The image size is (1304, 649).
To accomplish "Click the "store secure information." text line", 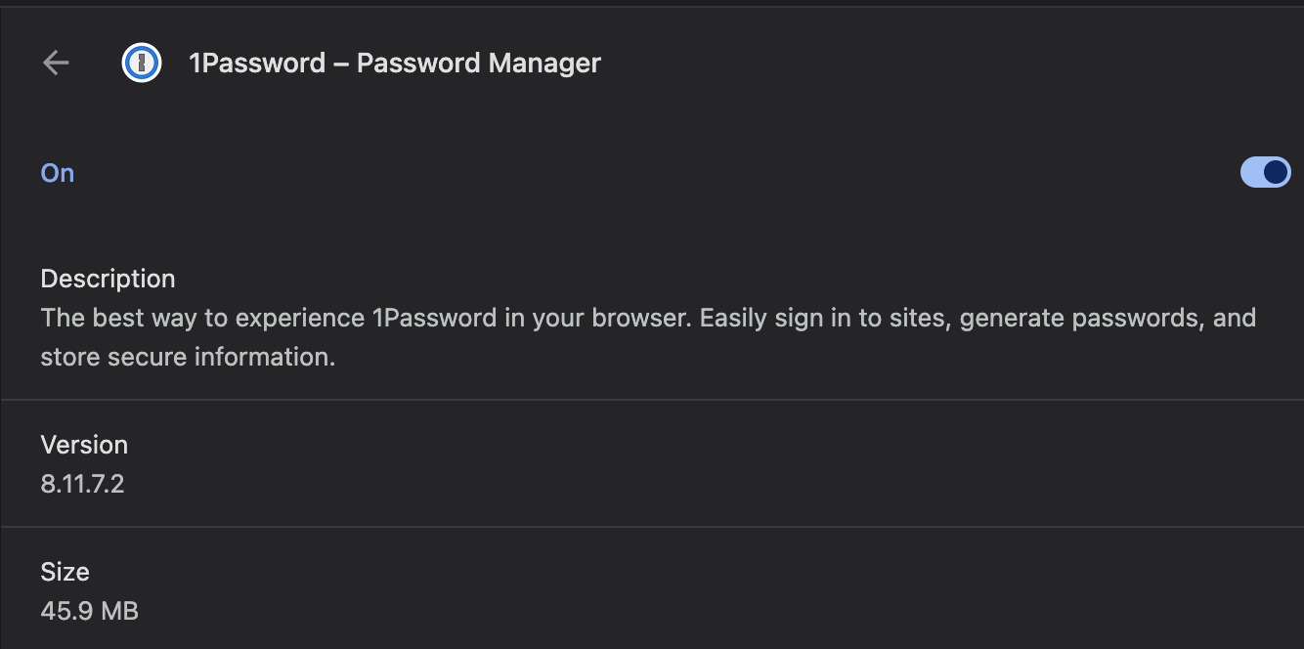I will [188, 357].
